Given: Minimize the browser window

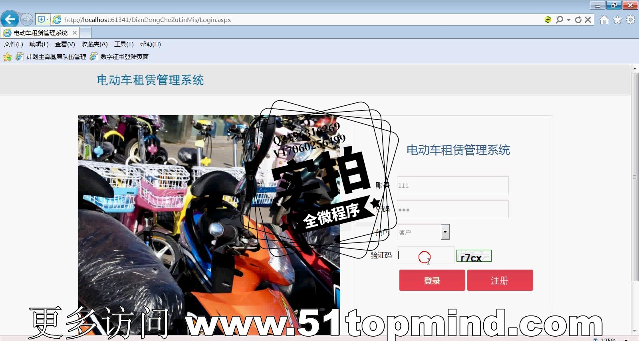Looking at the screenshot, I should pos(597,5).
